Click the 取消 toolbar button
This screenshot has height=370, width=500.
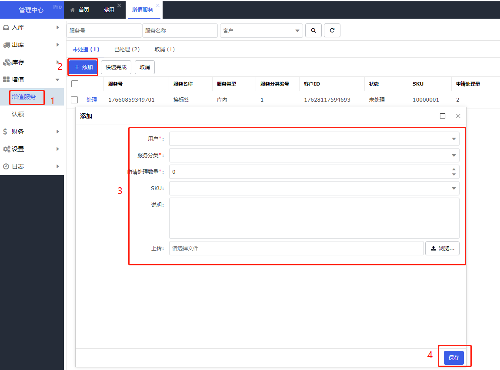click(145, 67)
